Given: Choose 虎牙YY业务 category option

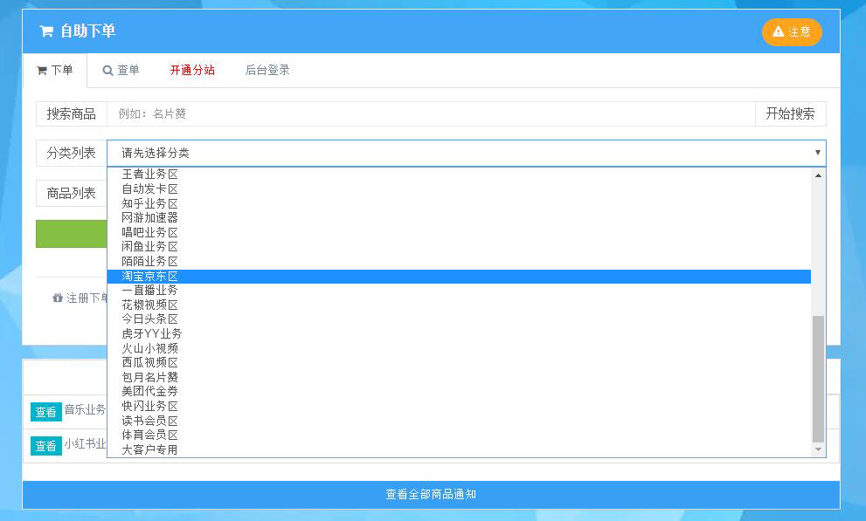Looking at the screenshot, I should [x=459, y=333].
